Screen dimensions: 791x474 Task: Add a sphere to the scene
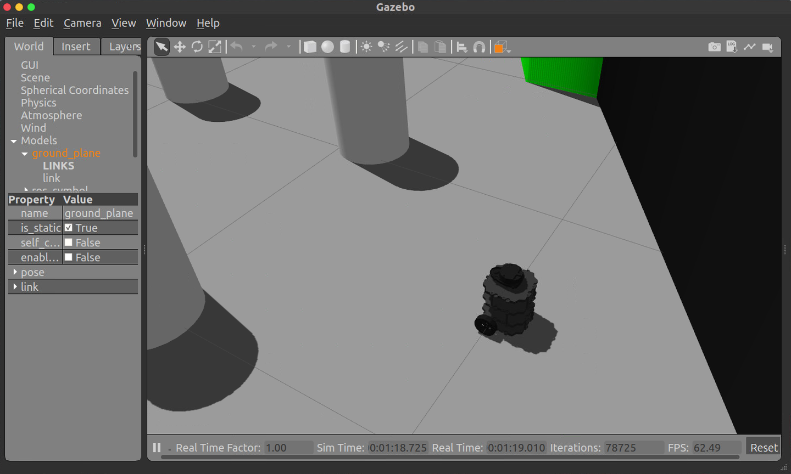tap(327, 47)
